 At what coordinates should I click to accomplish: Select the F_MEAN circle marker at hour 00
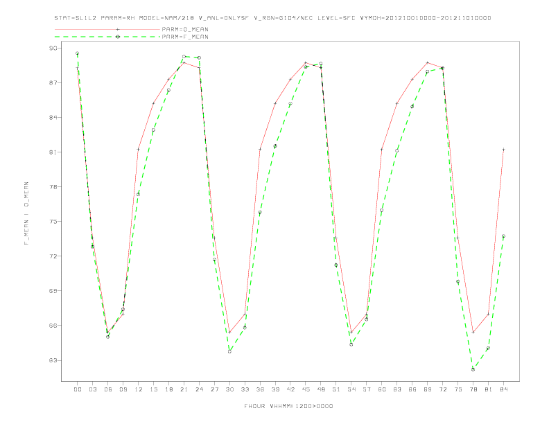coord(78,53)
